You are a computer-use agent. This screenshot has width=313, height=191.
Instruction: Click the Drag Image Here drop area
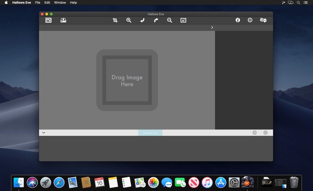pos(127,80)
